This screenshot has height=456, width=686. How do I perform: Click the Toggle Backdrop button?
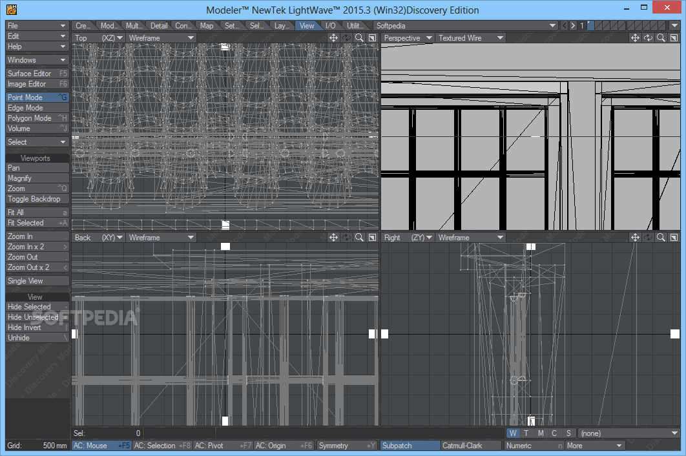tap(37, 199)
